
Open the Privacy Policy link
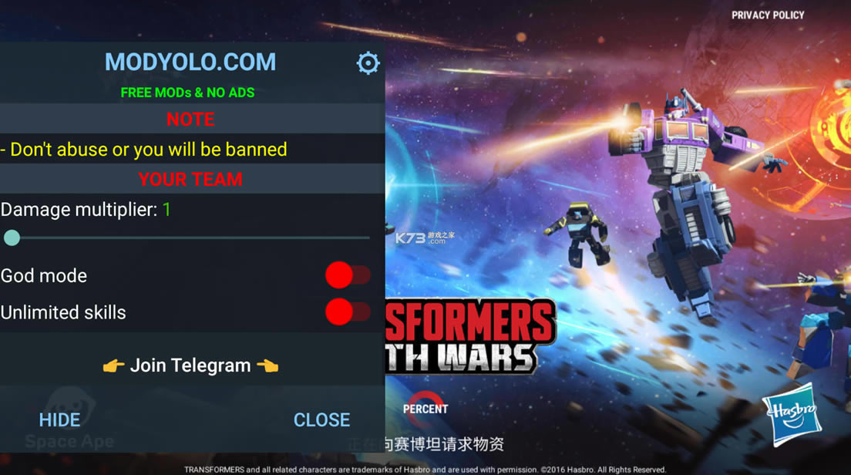pyautogui.click(x=768, y=15)
